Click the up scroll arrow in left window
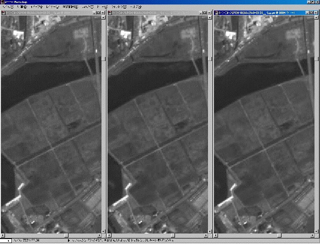Image resolution: width=320 pixels, height=244 pixels. (103, 17)
